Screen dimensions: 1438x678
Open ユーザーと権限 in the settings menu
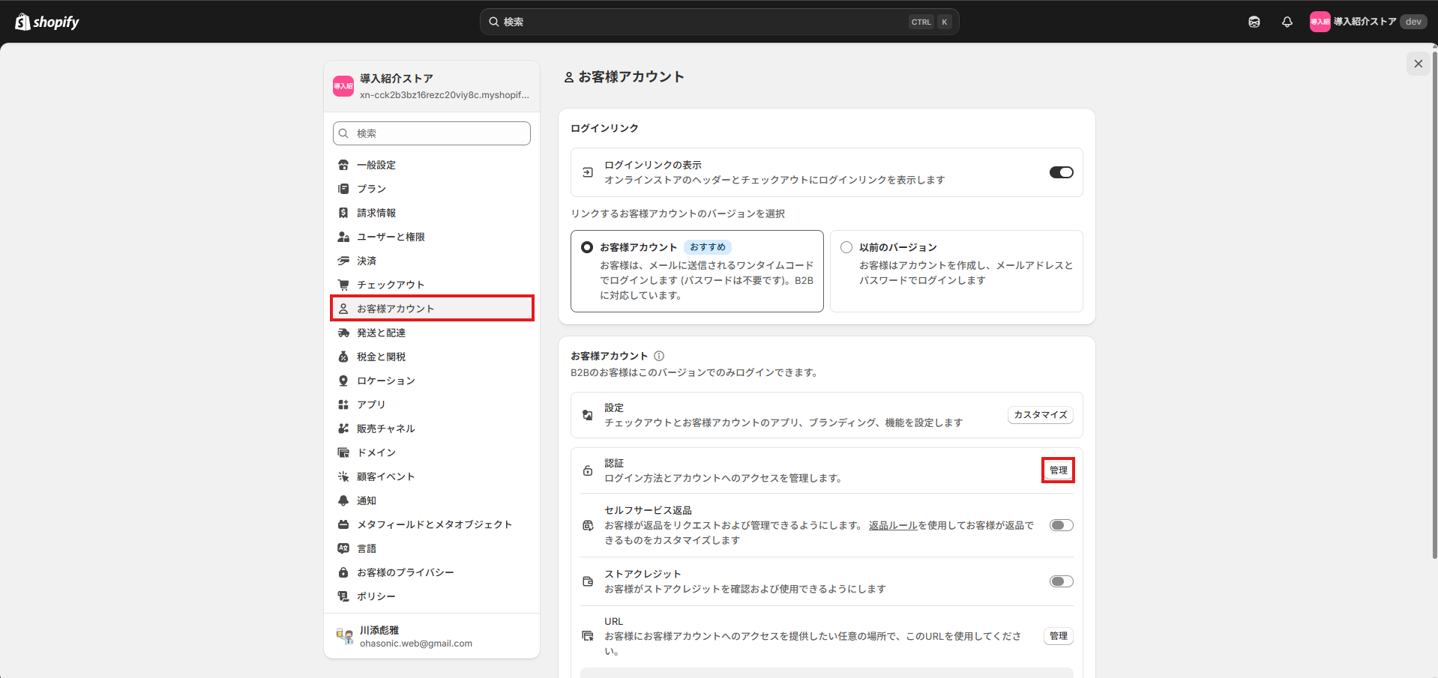(391, 237)
